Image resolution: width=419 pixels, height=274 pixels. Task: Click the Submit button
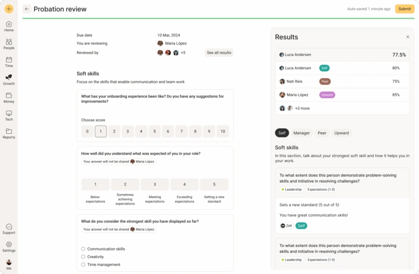point(405,9)
